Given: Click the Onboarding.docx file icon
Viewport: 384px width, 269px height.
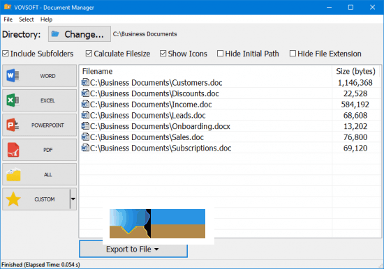Looking at the screenshot, I should (85, 126).
